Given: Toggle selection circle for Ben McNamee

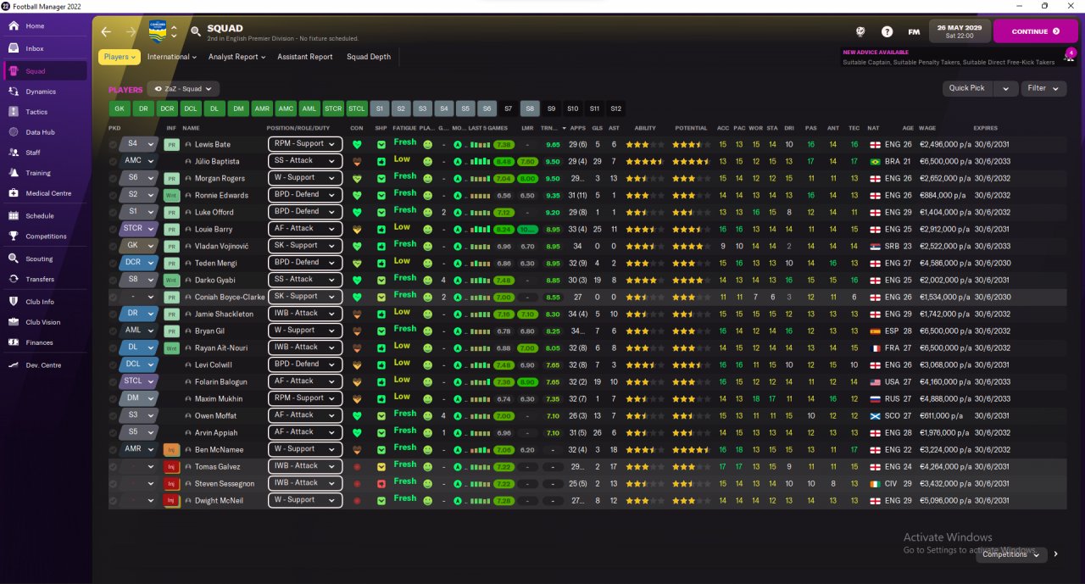Looking at the screenshot, I should 114,450.
